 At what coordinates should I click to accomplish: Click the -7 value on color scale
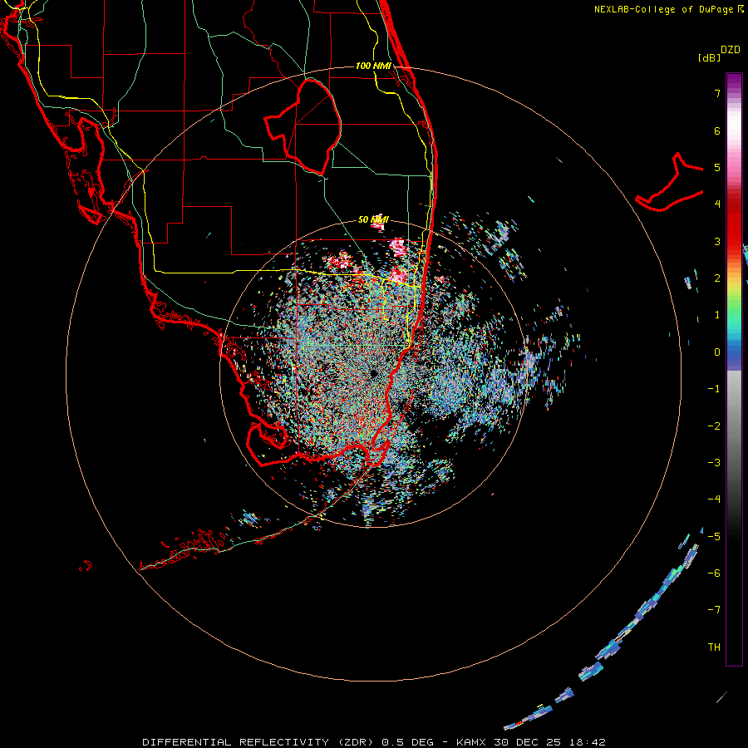(714, 610)
